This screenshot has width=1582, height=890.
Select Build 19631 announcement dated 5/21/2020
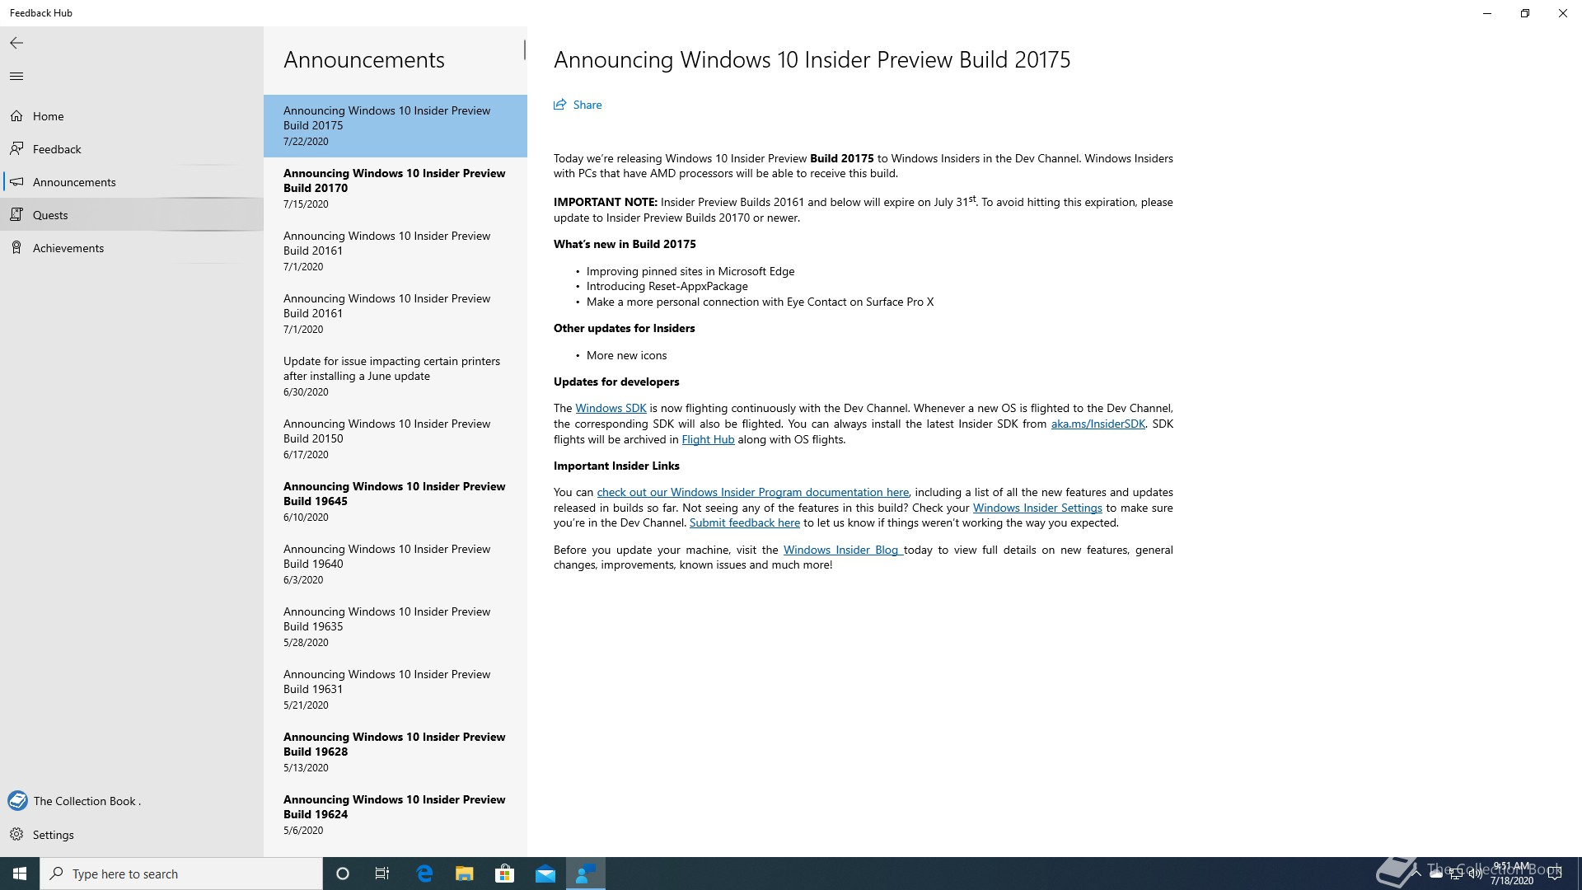coord(395,689)
